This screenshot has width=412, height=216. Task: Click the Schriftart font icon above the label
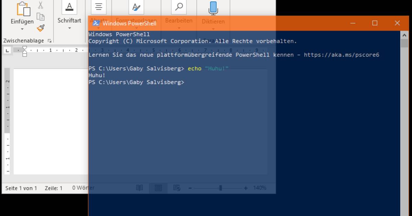click(69, 6)
